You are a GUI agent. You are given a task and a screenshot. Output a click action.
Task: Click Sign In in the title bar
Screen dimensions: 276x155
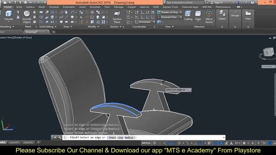218,3
